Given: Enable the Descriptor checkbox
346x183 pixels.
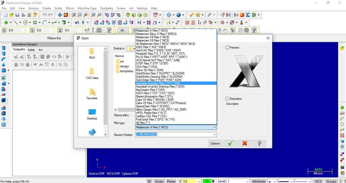Looking at the screenshot, I should coord(227,99).
